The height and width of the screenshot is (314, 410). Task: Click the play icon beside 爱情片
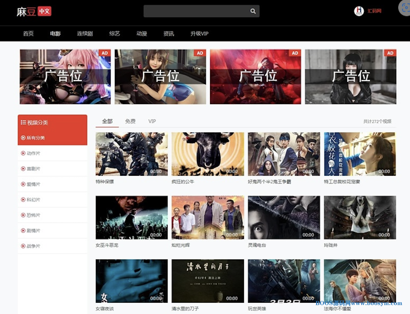pyautogui.click(x=23, y=184)
